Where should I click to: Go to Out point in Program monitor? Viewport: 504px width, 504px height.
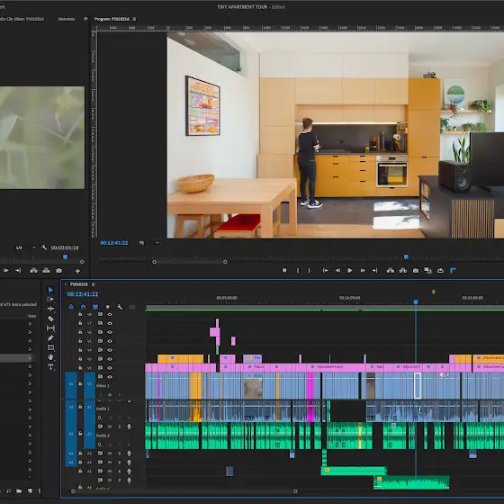click(374, 271)
